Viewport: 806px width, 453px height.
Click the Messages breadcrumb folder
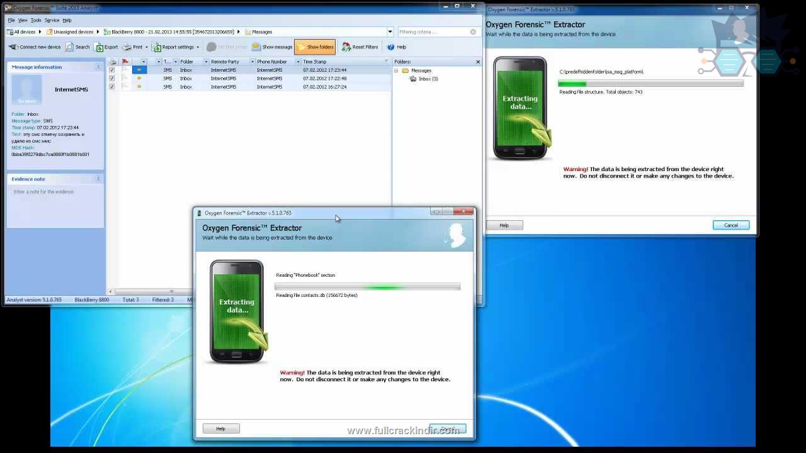[258, 31]
